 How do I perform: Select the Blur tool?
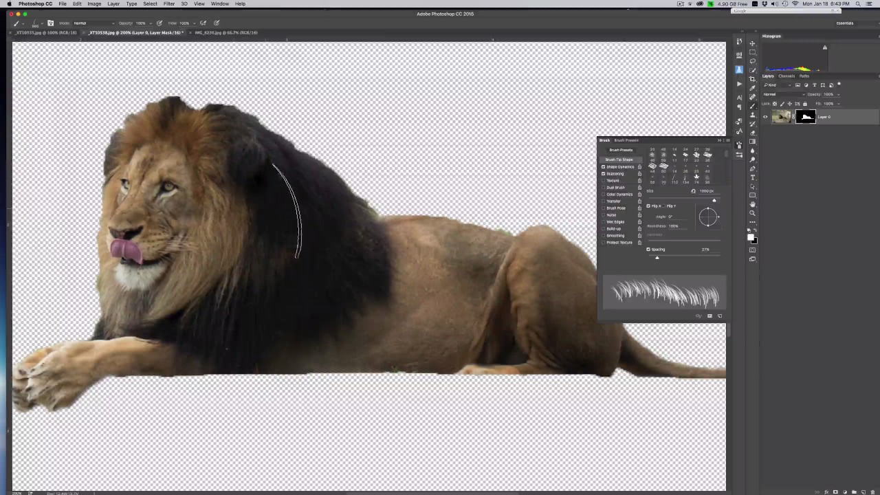click(x=752, y=150)
